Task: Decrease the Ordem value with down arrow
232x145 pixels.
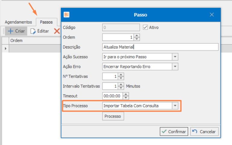Action: (137, 39)
